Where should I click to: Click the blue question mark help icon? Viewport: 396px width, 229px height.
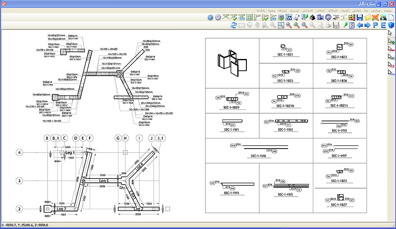(x=210, y=18)
